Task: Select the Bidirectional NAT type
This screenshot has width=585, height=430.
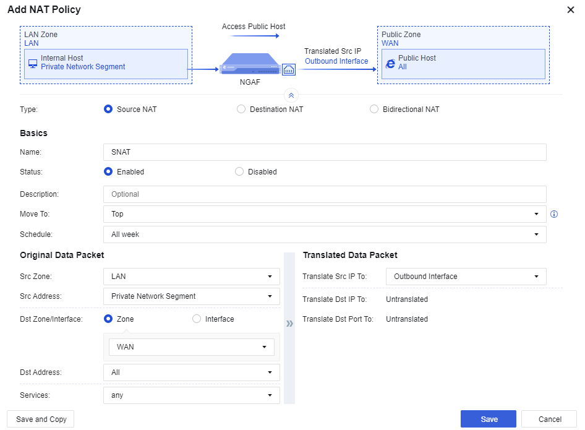Action: click(x=374, y=110)
